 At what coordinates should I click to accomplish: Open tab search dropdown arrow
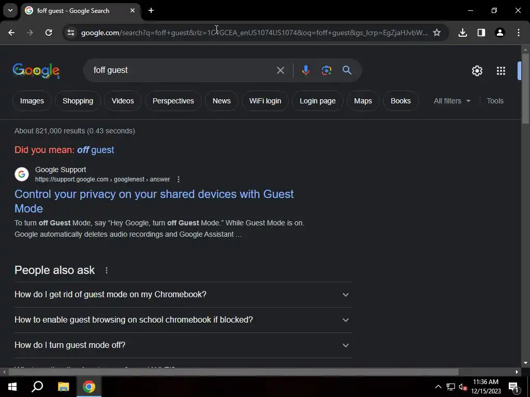pyautogui.click(x=10, y=10)
